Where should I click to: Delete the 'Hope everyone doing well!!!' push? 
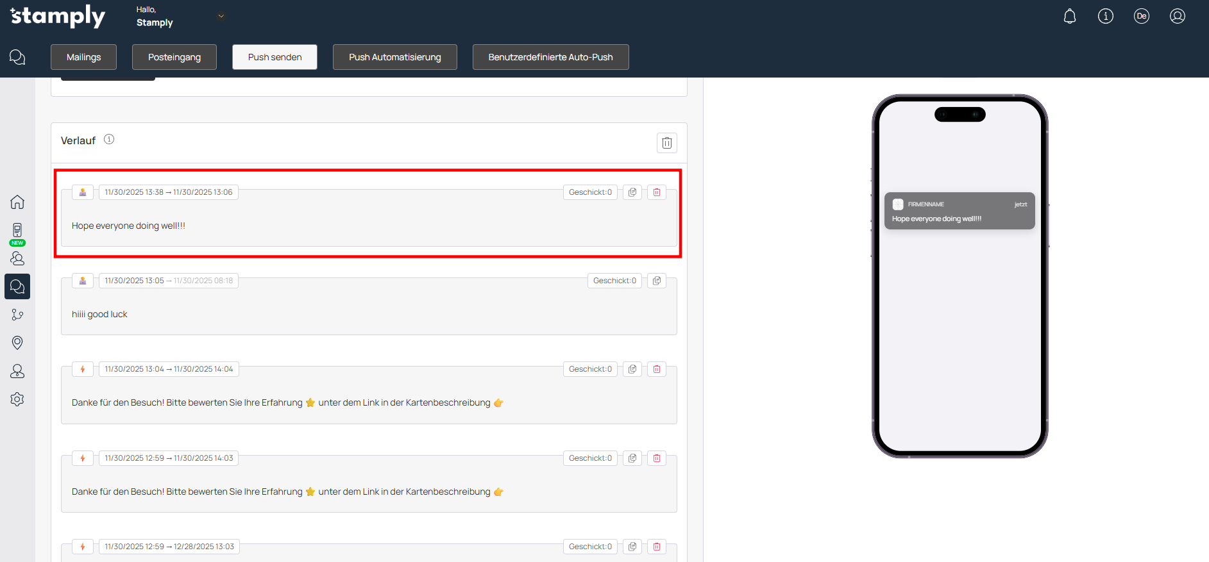657,192
